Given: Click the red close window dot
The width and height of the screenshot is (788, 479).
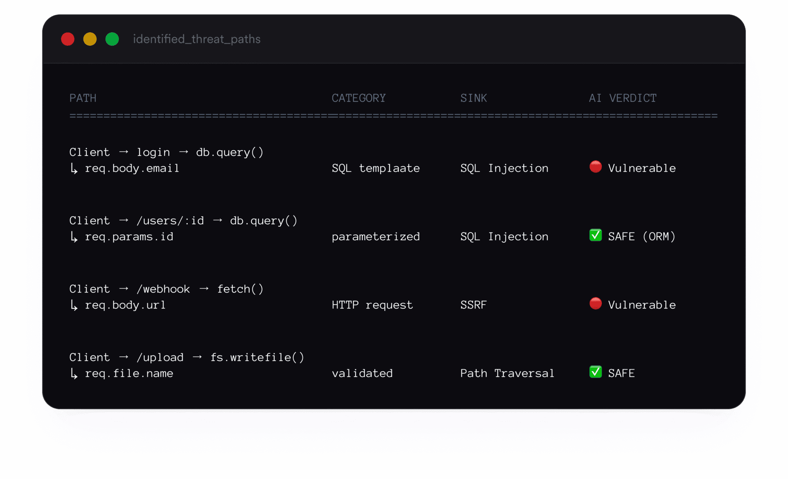Looking at the screenshot, I should pyautogui.click(x=68, y=39).
